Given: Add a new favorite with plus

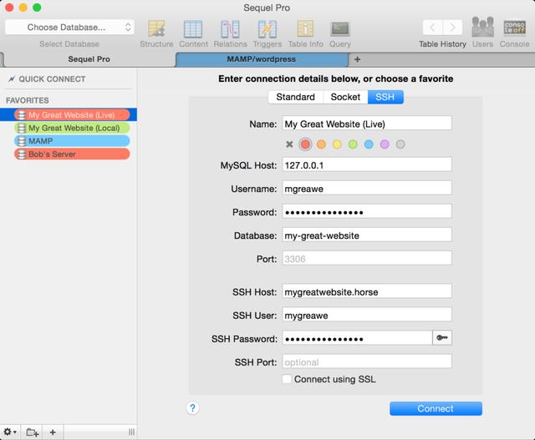Looking at the screenshot, I should pos(53,432).
